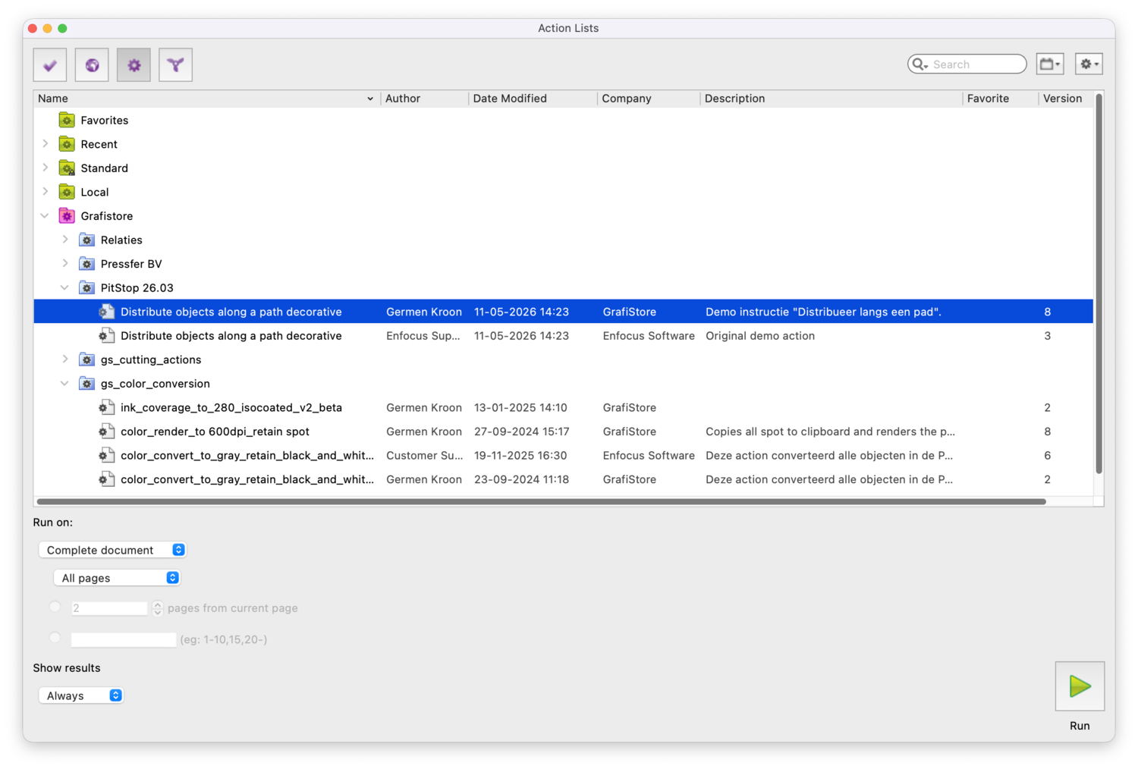Screen dimensions: 1138x769
Task: Sort by the Author column header
Action: (x=424, y=99)
